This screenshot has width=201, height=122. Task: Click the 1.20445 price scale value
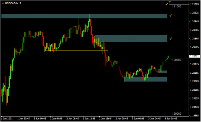point(195,64)
